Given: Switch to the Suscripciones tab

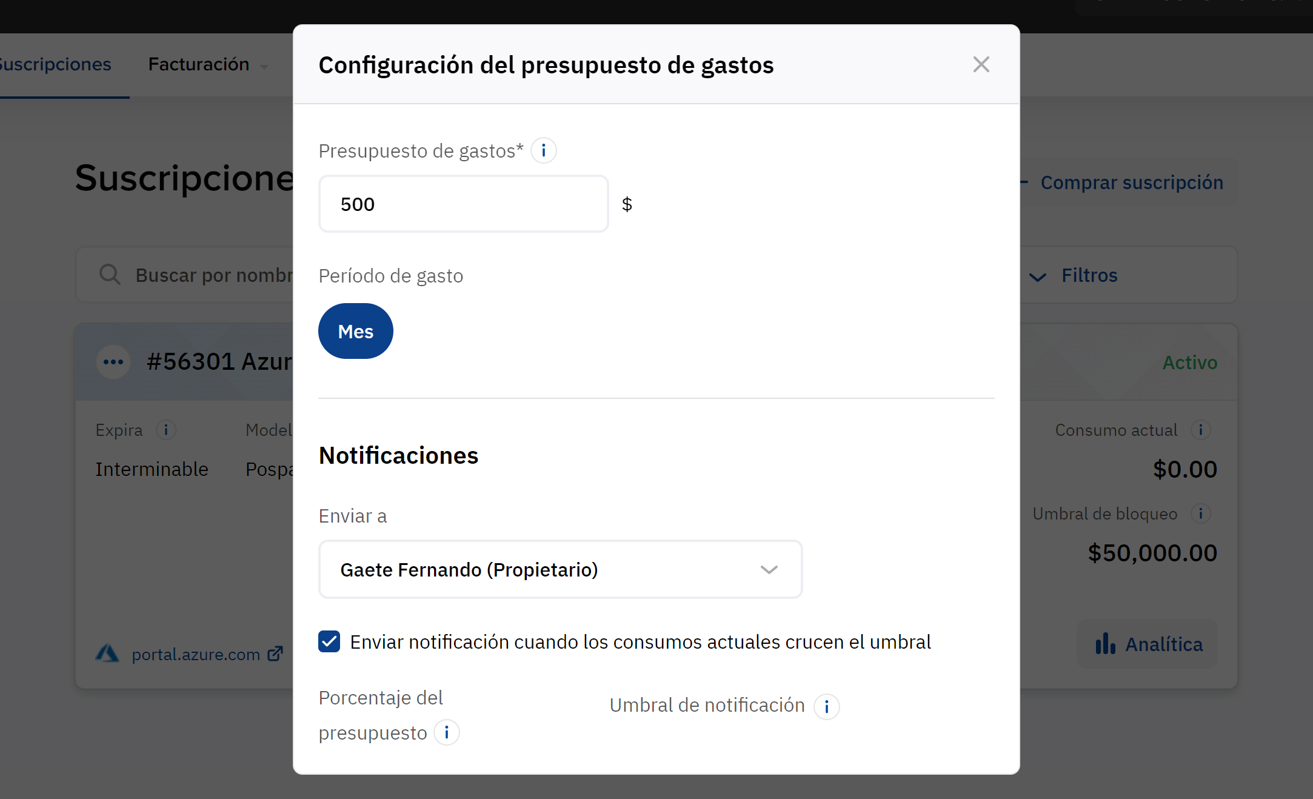Looking at the screenshot, I should tap(56, 64).
